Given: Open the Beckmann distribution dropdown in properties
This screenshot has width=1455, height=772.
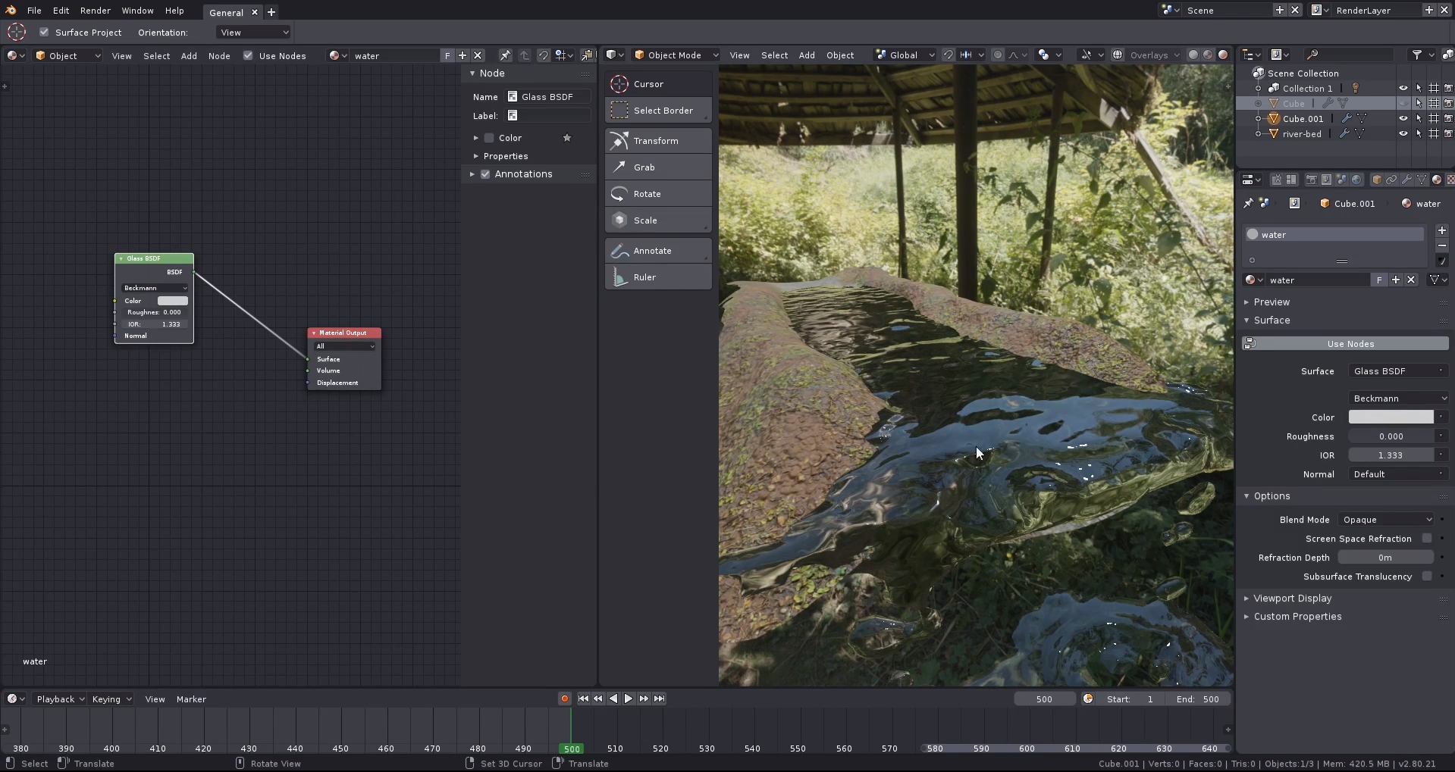Looking at the screenshot, I should pos(1399,399).
